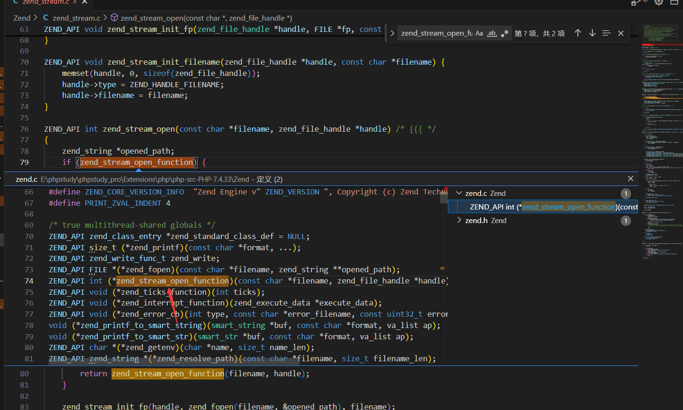Screen dimensions: 683x410
Task: Open the settings gear icon at top right
Action: click(x=659, y=2)
